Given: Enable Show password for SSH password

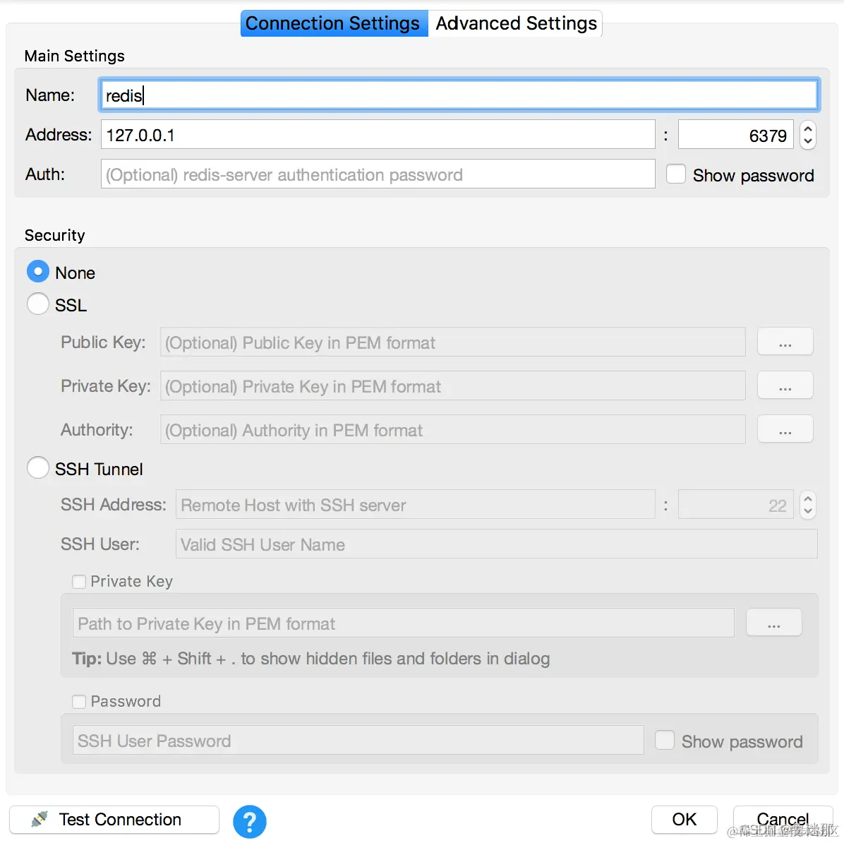Looking at the screenshot, I should 664,740.
